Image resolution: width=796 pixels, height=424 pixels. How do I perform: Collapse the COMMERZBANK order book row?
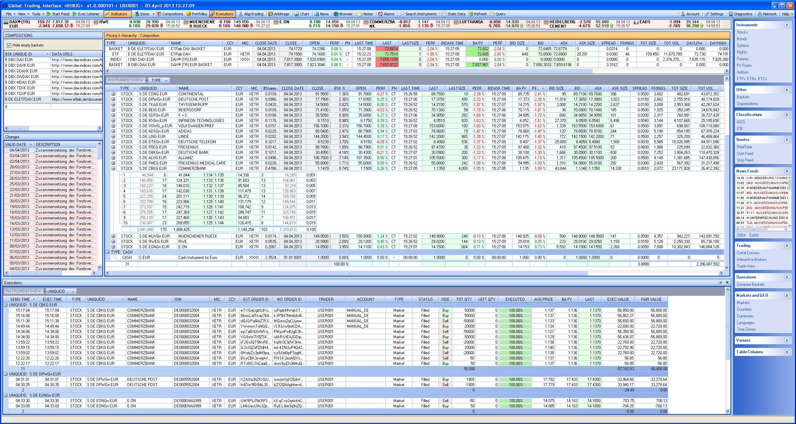click(113, 168)
